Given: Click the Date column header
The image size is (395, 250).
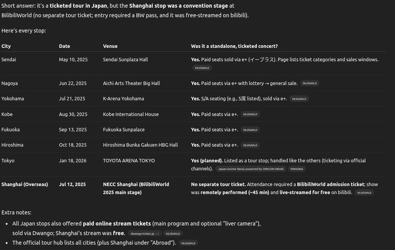Looking at the screenshot, I should (x=64, y=46).
